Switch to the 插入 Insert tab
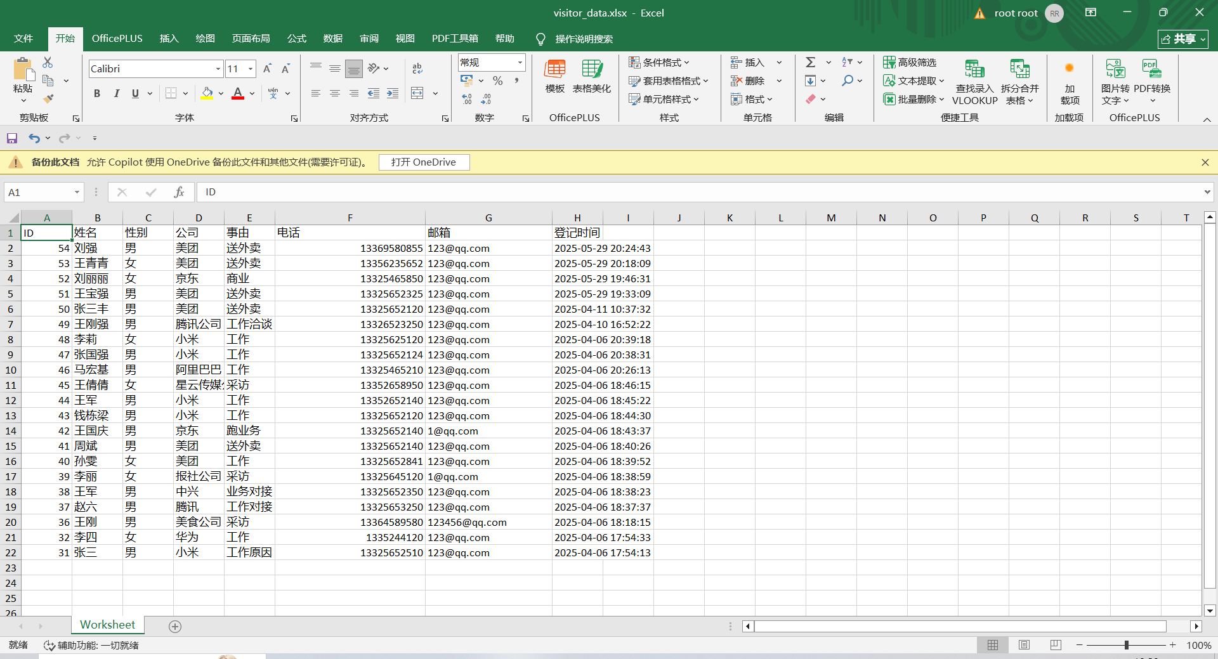The image size is (1218, 659). (x=169, y=39)
